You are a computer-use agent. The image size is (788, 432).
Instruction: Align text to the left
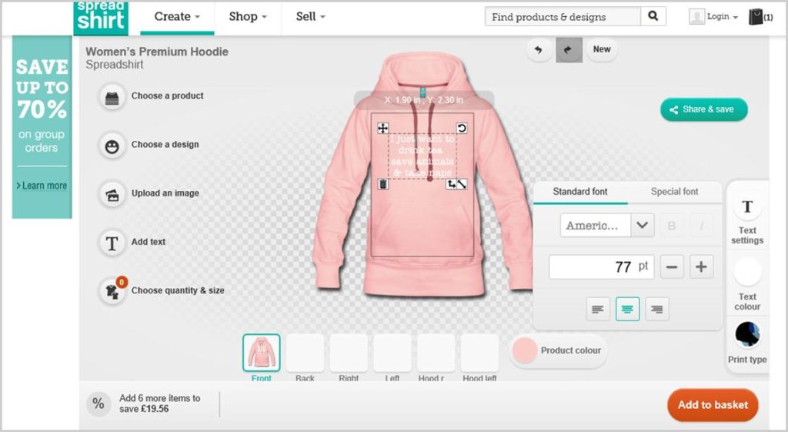[x=597, y=309]
